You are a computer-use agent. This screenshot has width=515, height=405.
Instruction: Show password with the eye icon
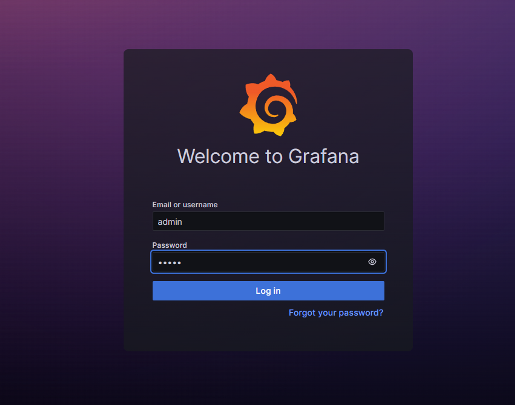(372, 262)
